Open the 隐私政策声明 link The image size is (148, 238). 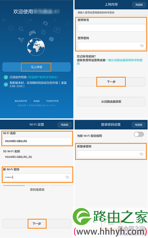[21, 101]
